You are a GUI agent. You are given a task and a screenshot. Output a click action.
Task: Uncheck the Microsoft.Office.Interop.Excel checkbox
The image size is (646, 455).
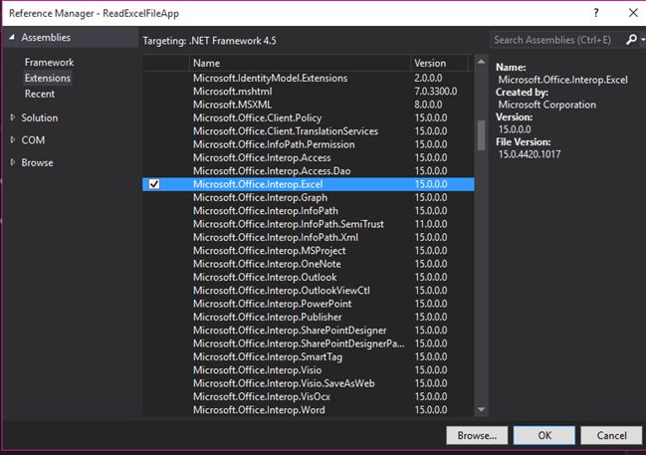154,184
